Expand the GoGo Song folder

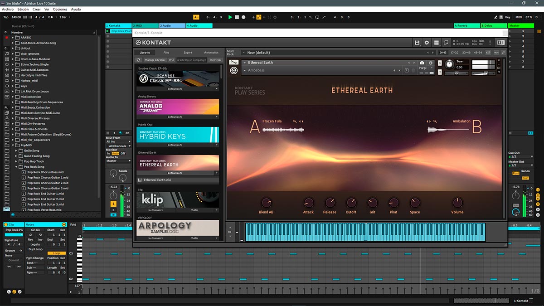point(17,151)
